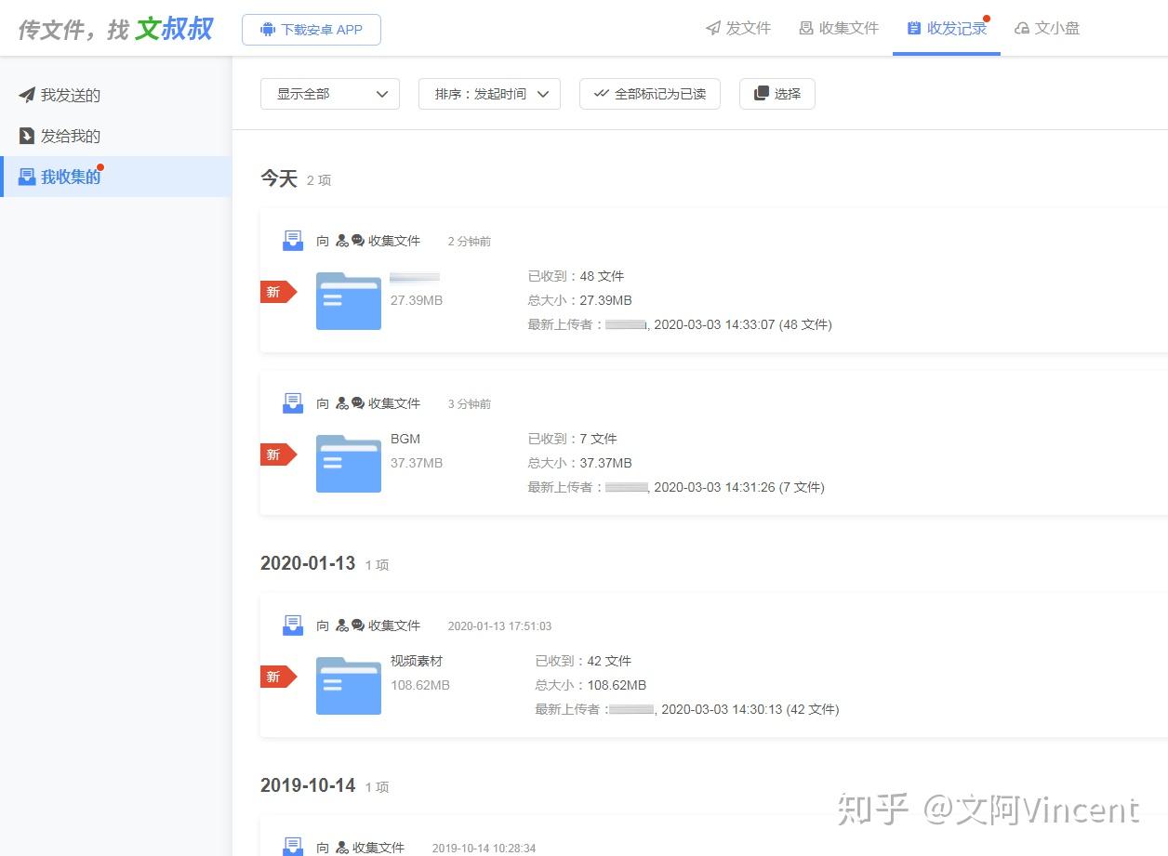The image size is (1168, 856).
Task: Click the 2020-01-13 17:51:03 timestamp
Action: click(x=499, y=626)
